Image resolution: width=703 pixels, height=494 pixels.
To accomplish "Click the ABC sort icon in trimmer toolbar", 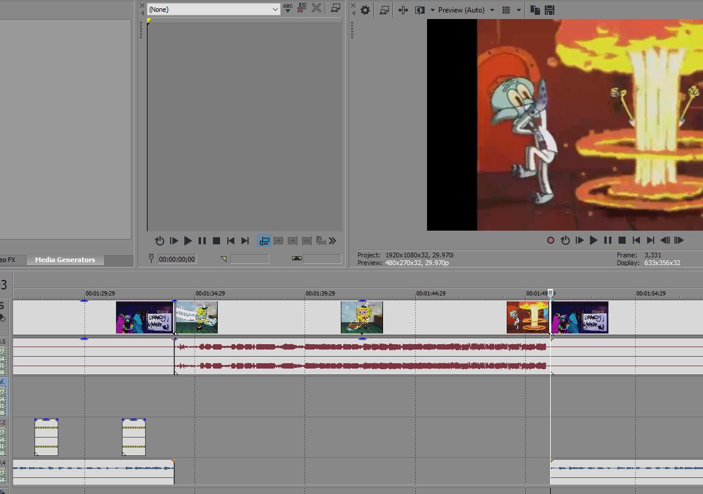I will [288, 8].
